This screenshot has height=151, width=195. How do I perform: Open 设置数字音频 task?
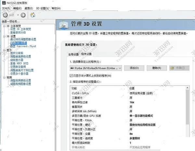(x=18, y=67)
